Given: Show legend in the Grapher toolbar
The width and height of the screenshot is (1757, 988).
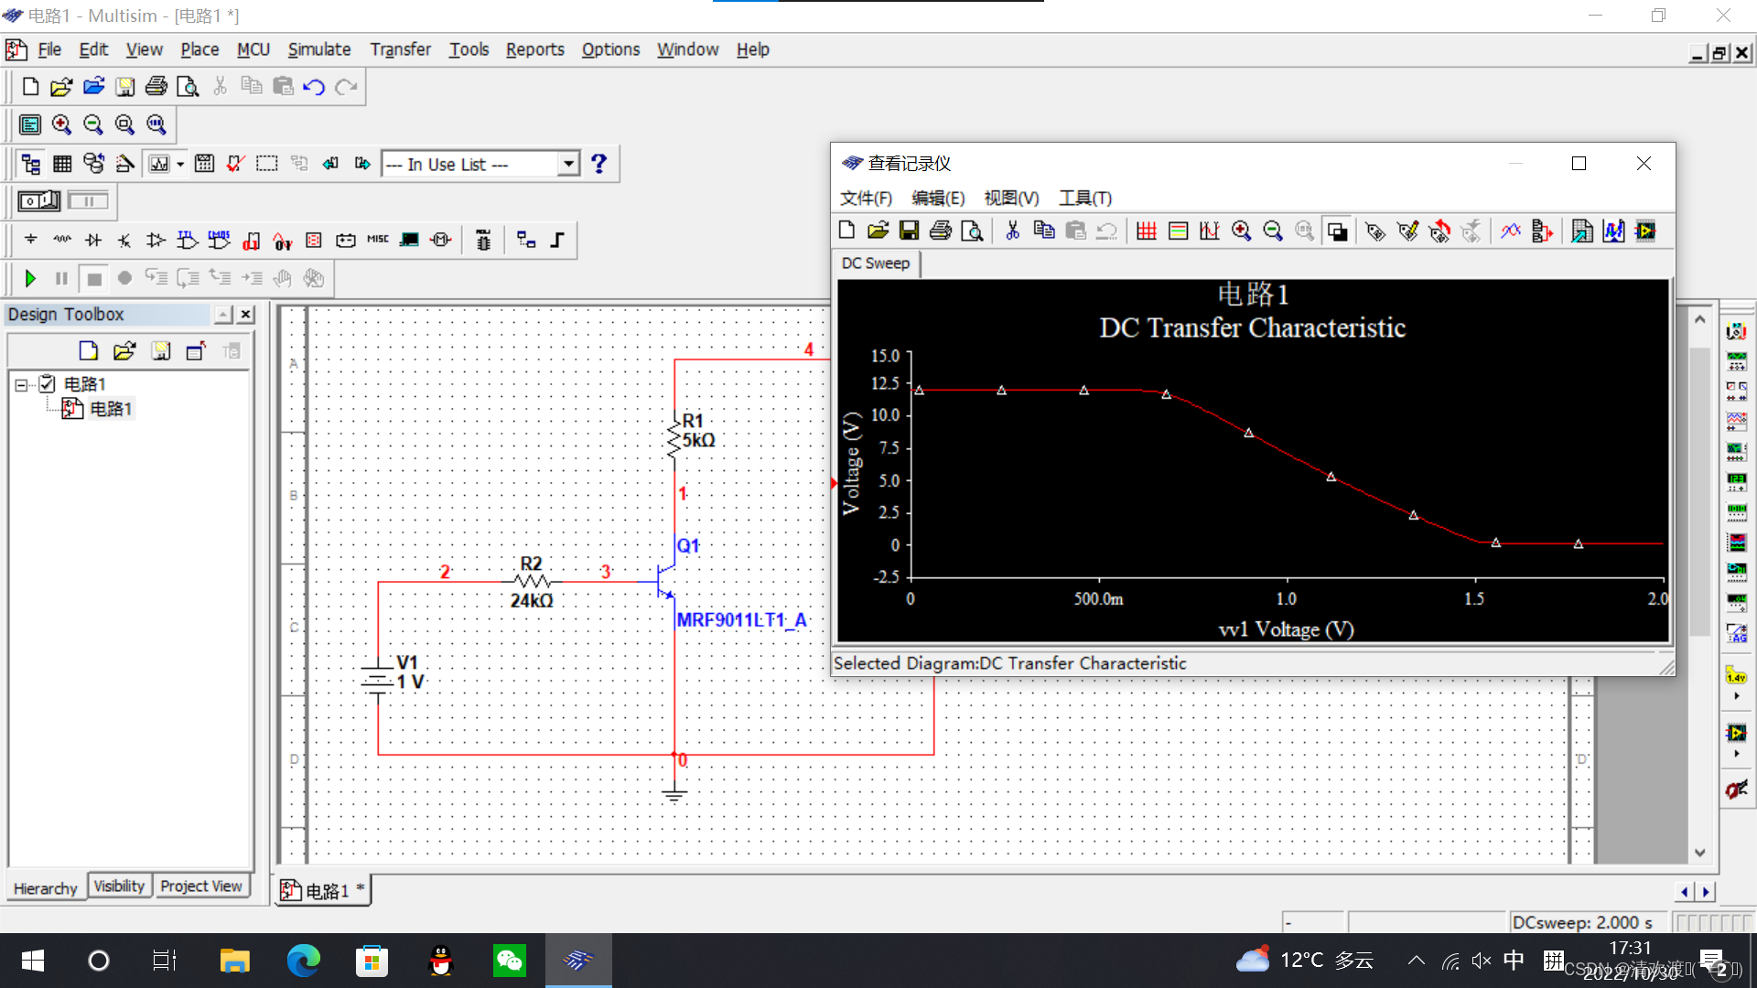Looking at the screenshot, I should (x=1179, y=231).
